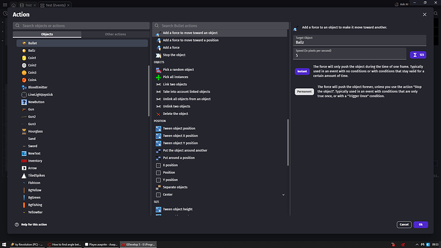Click 'Put the object around another' icon
The height and width of the screenshot is (248, 441).
pyautogui.click(x=159, y=151)
